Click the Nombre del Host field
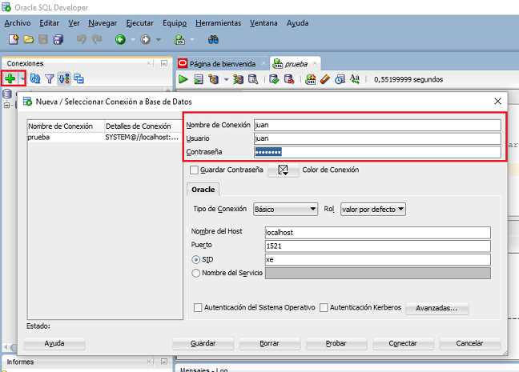 [x=378, y=233]
